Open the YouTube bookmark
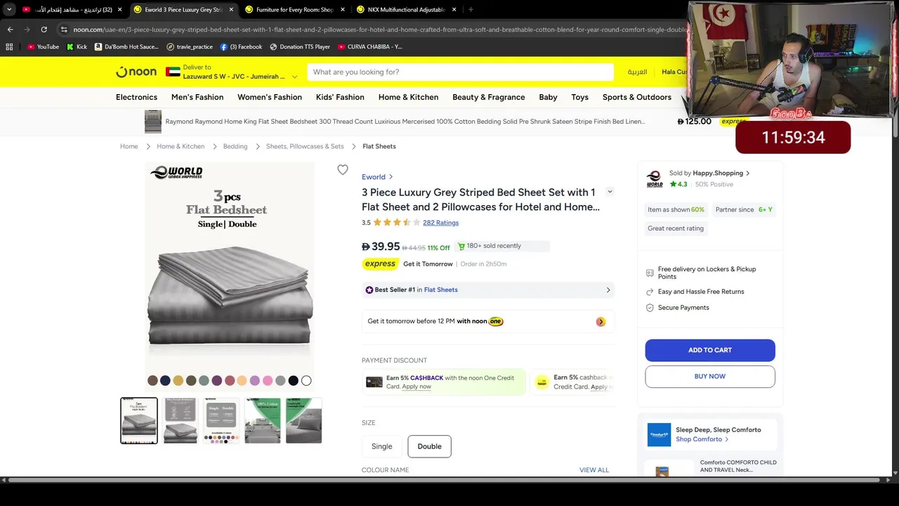 click(x=43, y=46)
